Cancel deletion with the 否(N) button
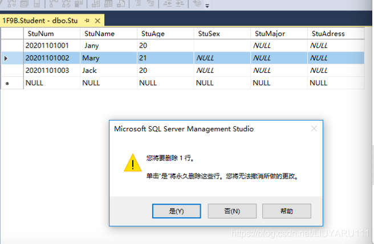This screenshot has width=374, height=244. pos(231,211)
